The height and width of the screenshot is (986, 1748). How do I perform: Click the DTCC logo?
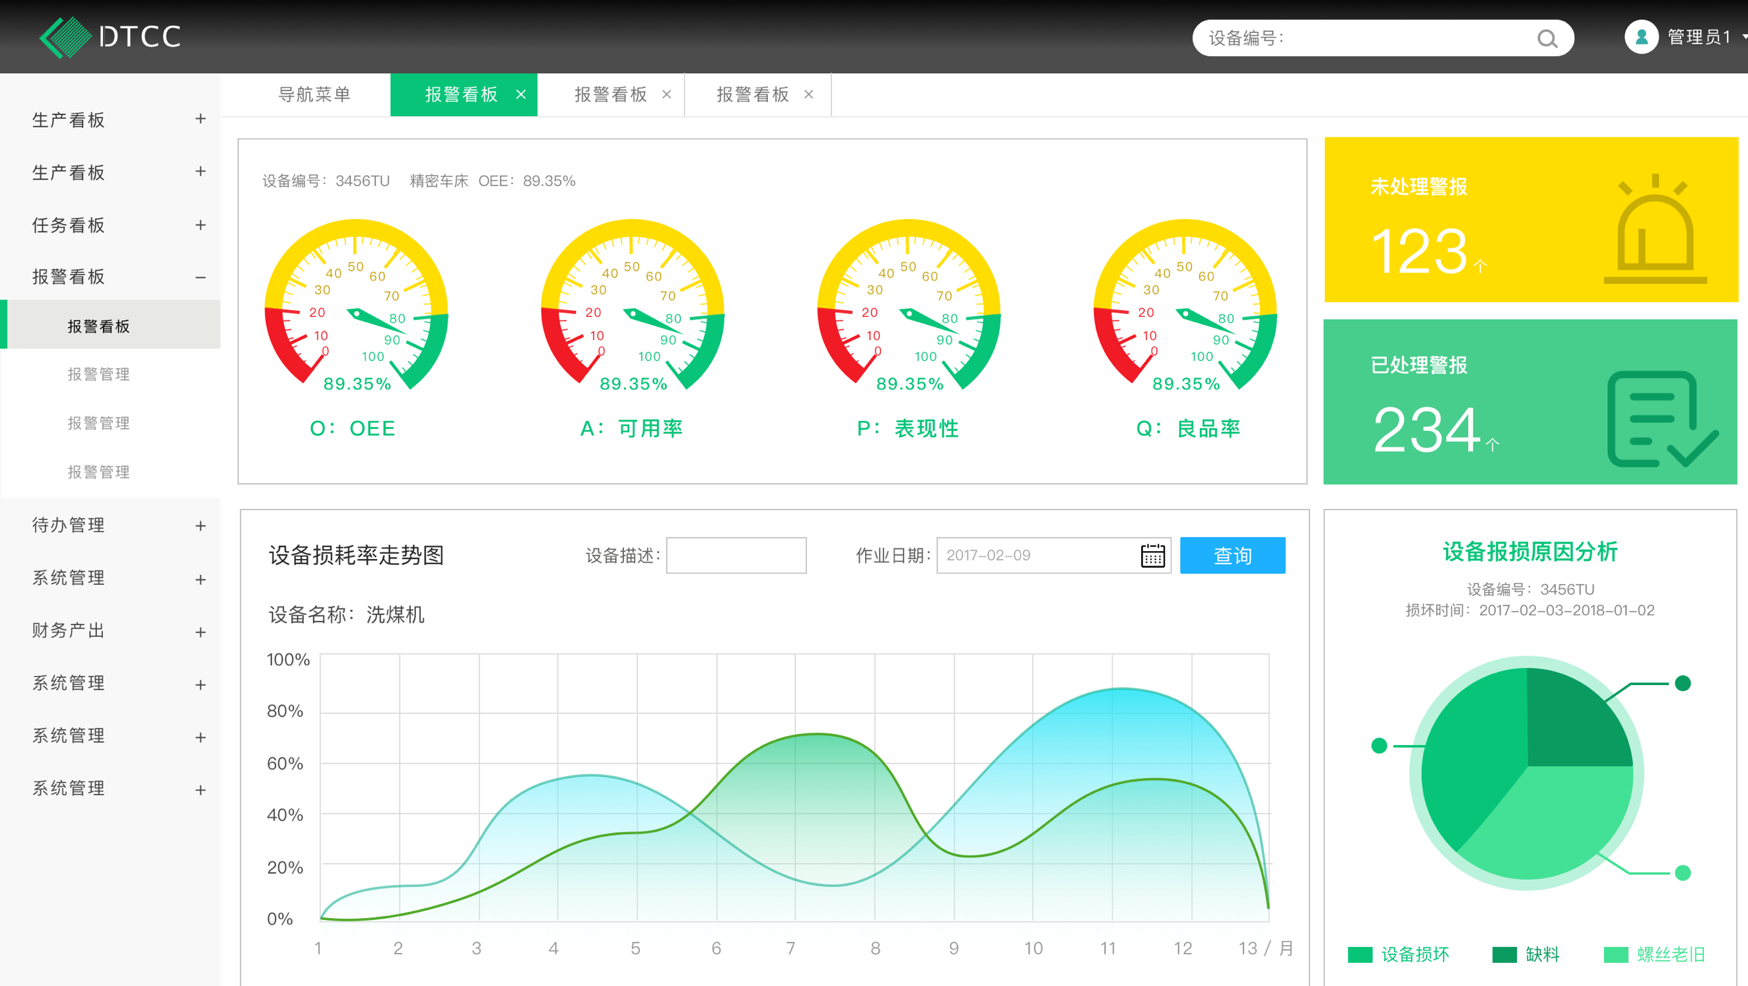pos(110,36)
